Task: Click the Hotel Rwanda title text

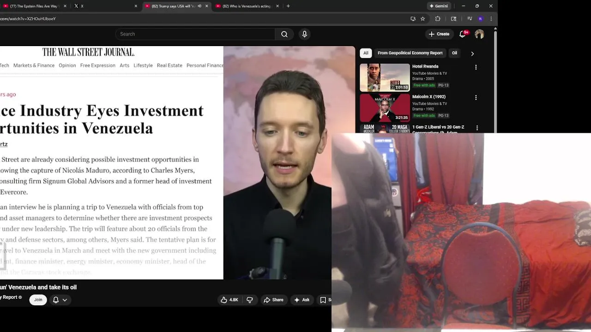Action: point(425,66)
